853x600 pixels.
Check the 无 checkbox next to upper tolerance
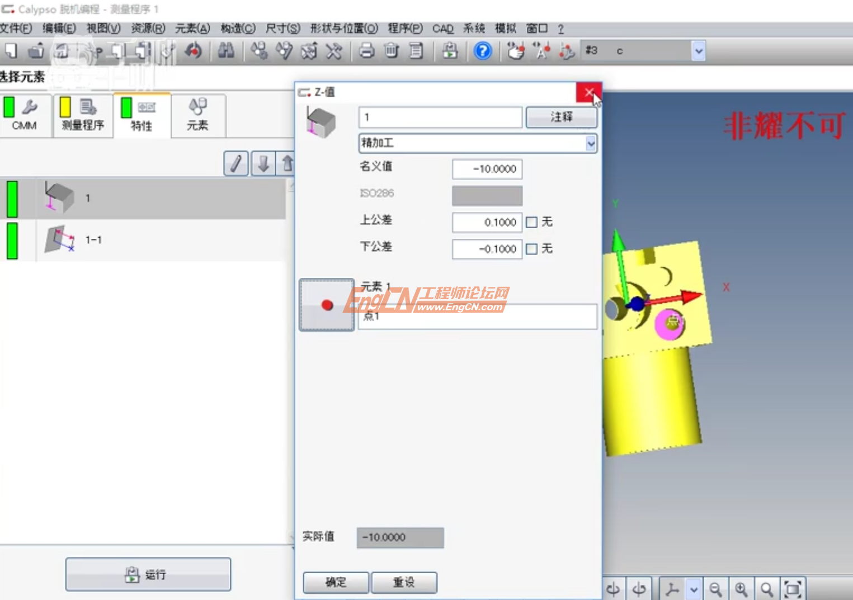click(531, 222)
